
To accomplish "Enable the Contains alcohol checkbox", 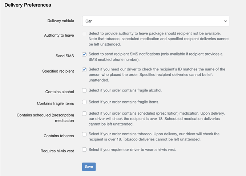I will [84, 90].
